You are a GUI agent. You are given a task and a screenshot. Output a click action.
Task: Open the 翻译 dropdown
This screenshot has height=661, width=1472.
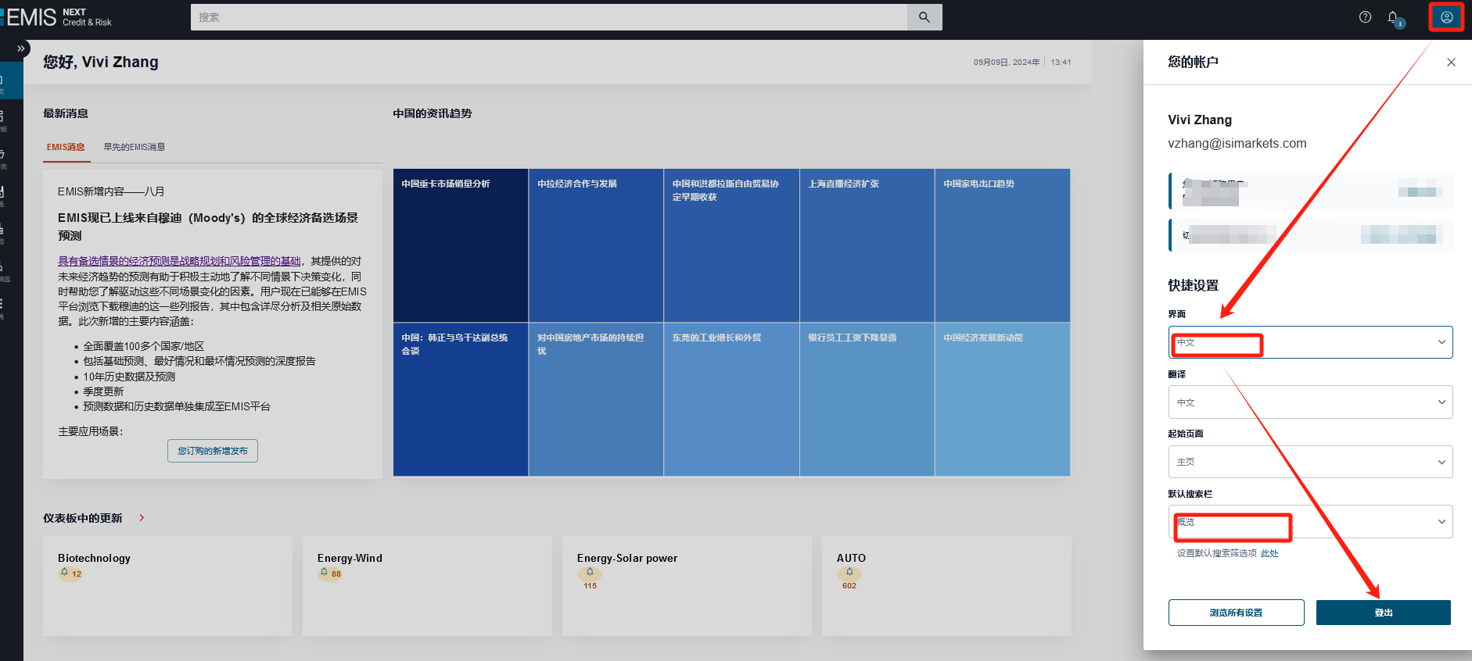pos(1310,402)
